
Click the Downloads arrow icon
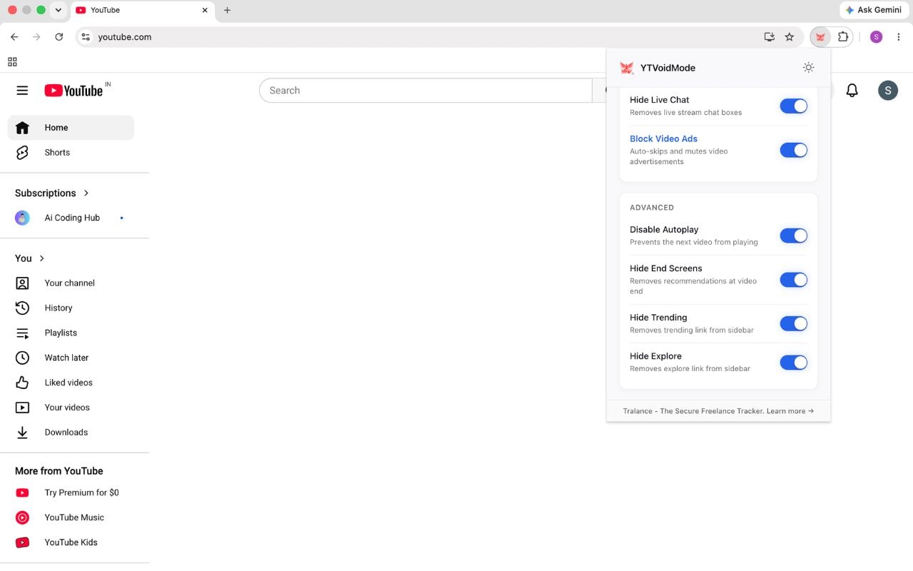(22, 433)
